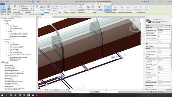The height and width of the screenshot is (97, 172).
Task: Open План системы отопления view
Action: point(16,53)
